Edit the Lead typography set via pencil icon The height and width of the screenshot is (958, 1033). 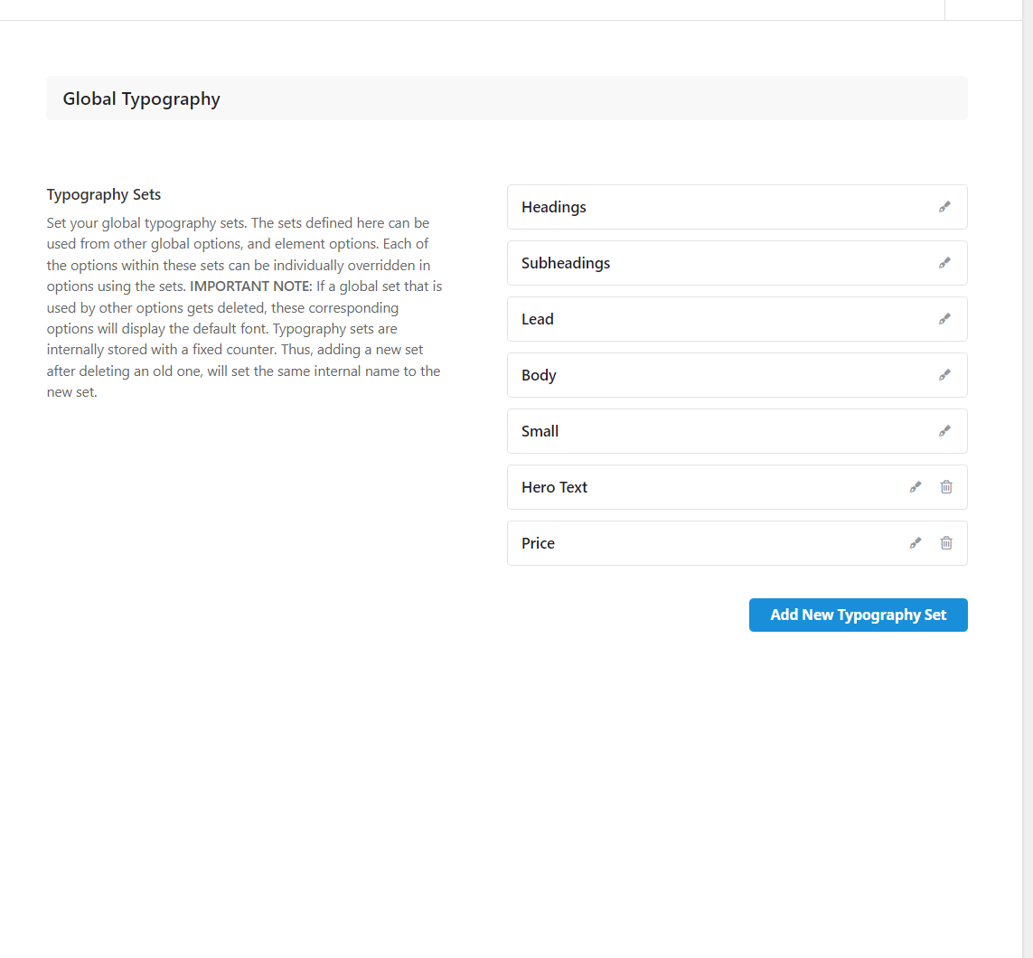click(x=944, y=319)
